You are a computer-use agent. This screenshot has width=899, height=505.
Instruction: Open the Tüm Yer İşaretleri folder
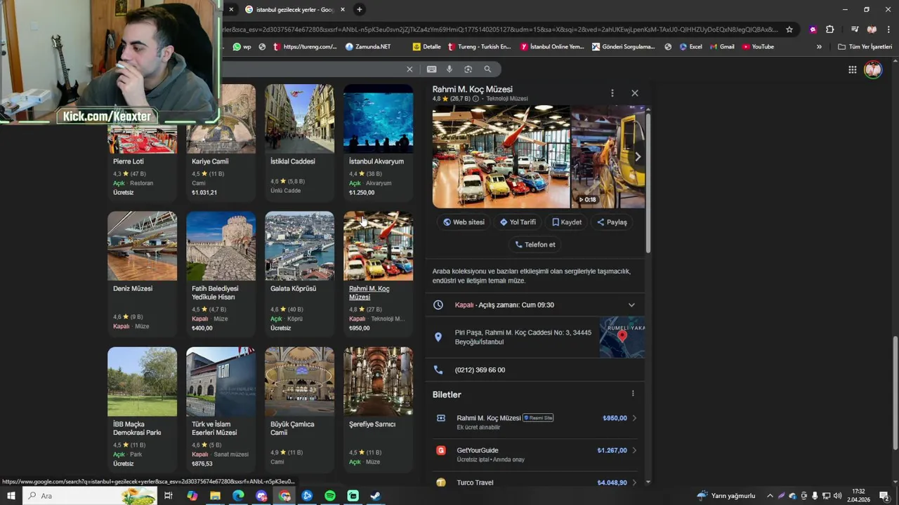(x=865, y=47)
